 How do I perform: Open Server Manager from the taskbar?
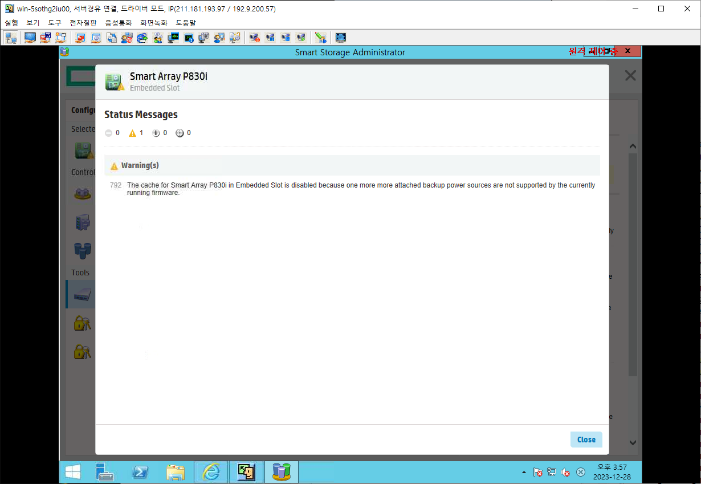click(x=105, y=472)
